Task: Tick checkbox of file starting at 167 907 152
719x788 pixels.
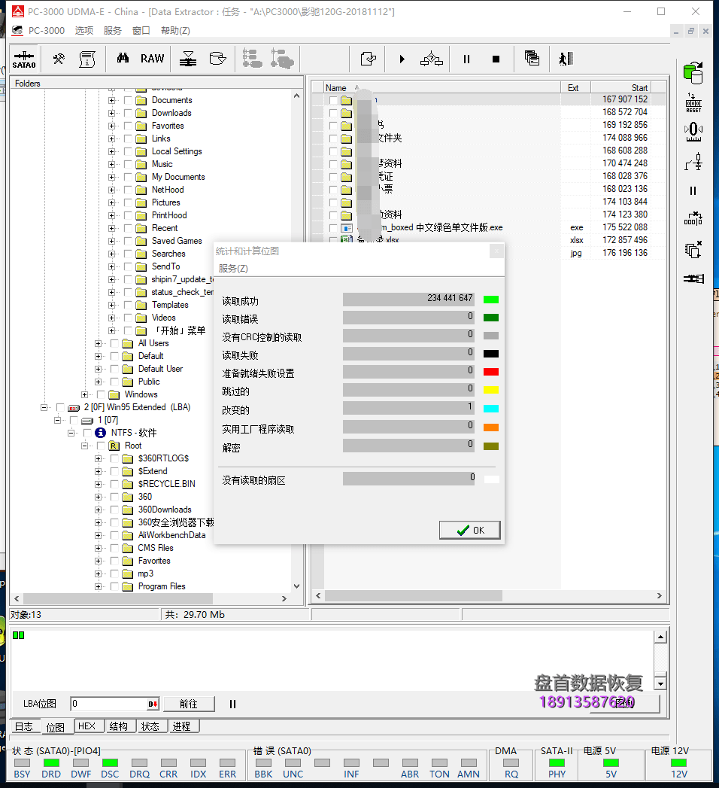Action: point(333,100)
